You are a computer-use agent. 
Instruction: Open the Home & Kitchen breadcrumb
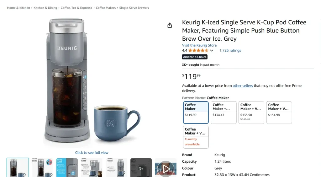click(x=18, y=8)
